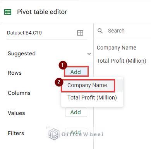The image size is (151, 149).
Task: Select Company Name in the field list
Action: pos(117,48)
